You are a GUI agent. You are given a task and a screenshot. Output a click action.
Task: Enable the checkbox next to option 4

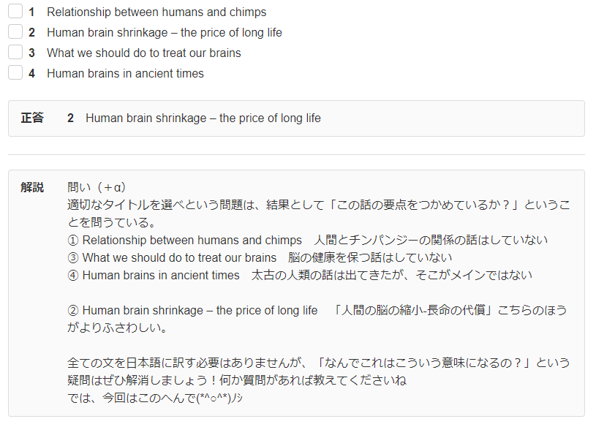[x=15, y=73]
